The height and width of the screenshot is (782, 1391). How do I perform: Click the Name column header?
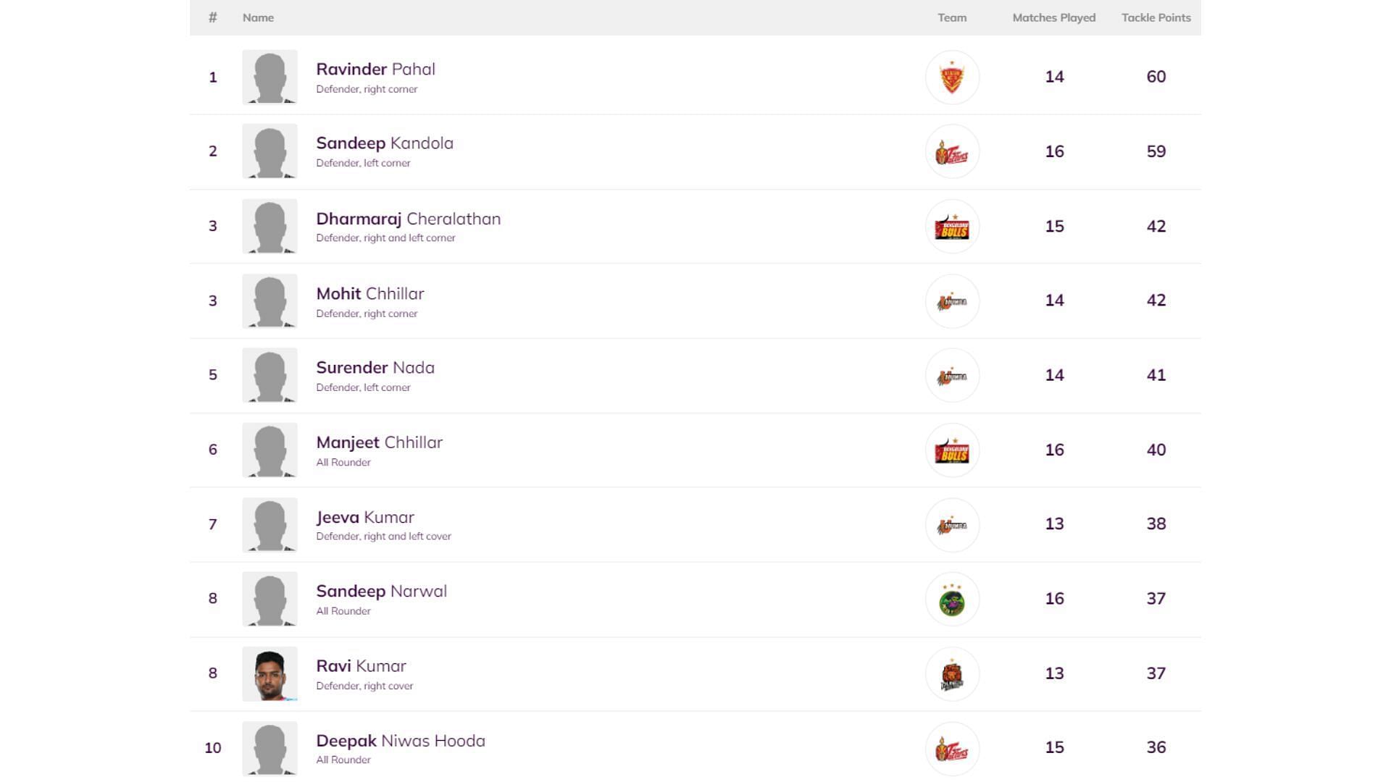click(258, 17)
